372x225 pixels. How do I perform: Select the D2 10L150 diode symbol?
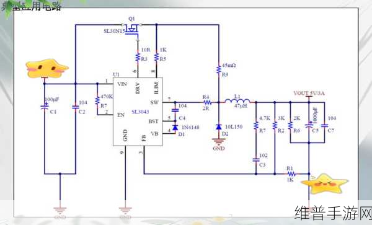[x=219, y=127]
